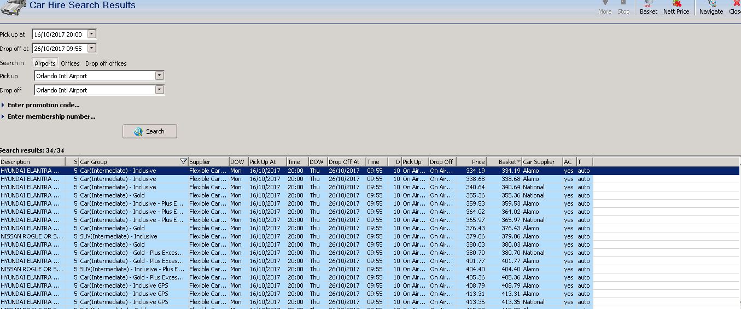The image size is (741, 309).
Task: Select the row priced 365.97
Action: (296, 220)
